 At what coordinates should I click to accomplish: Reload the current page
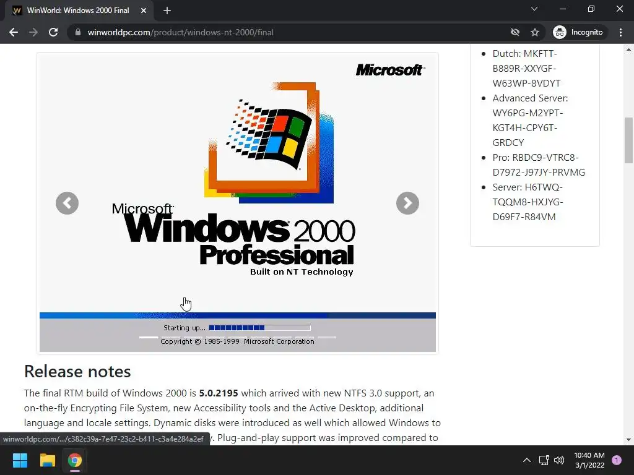click(53, 32)
